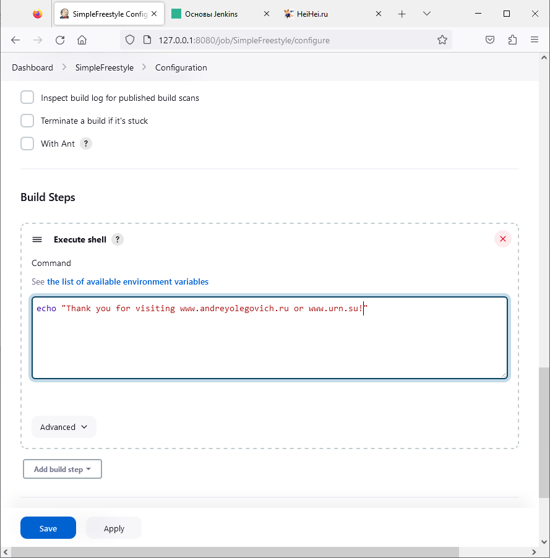Tick the With Ant checkbox
The height and width of the screenshot is (558, 550).
pos(27,144)
